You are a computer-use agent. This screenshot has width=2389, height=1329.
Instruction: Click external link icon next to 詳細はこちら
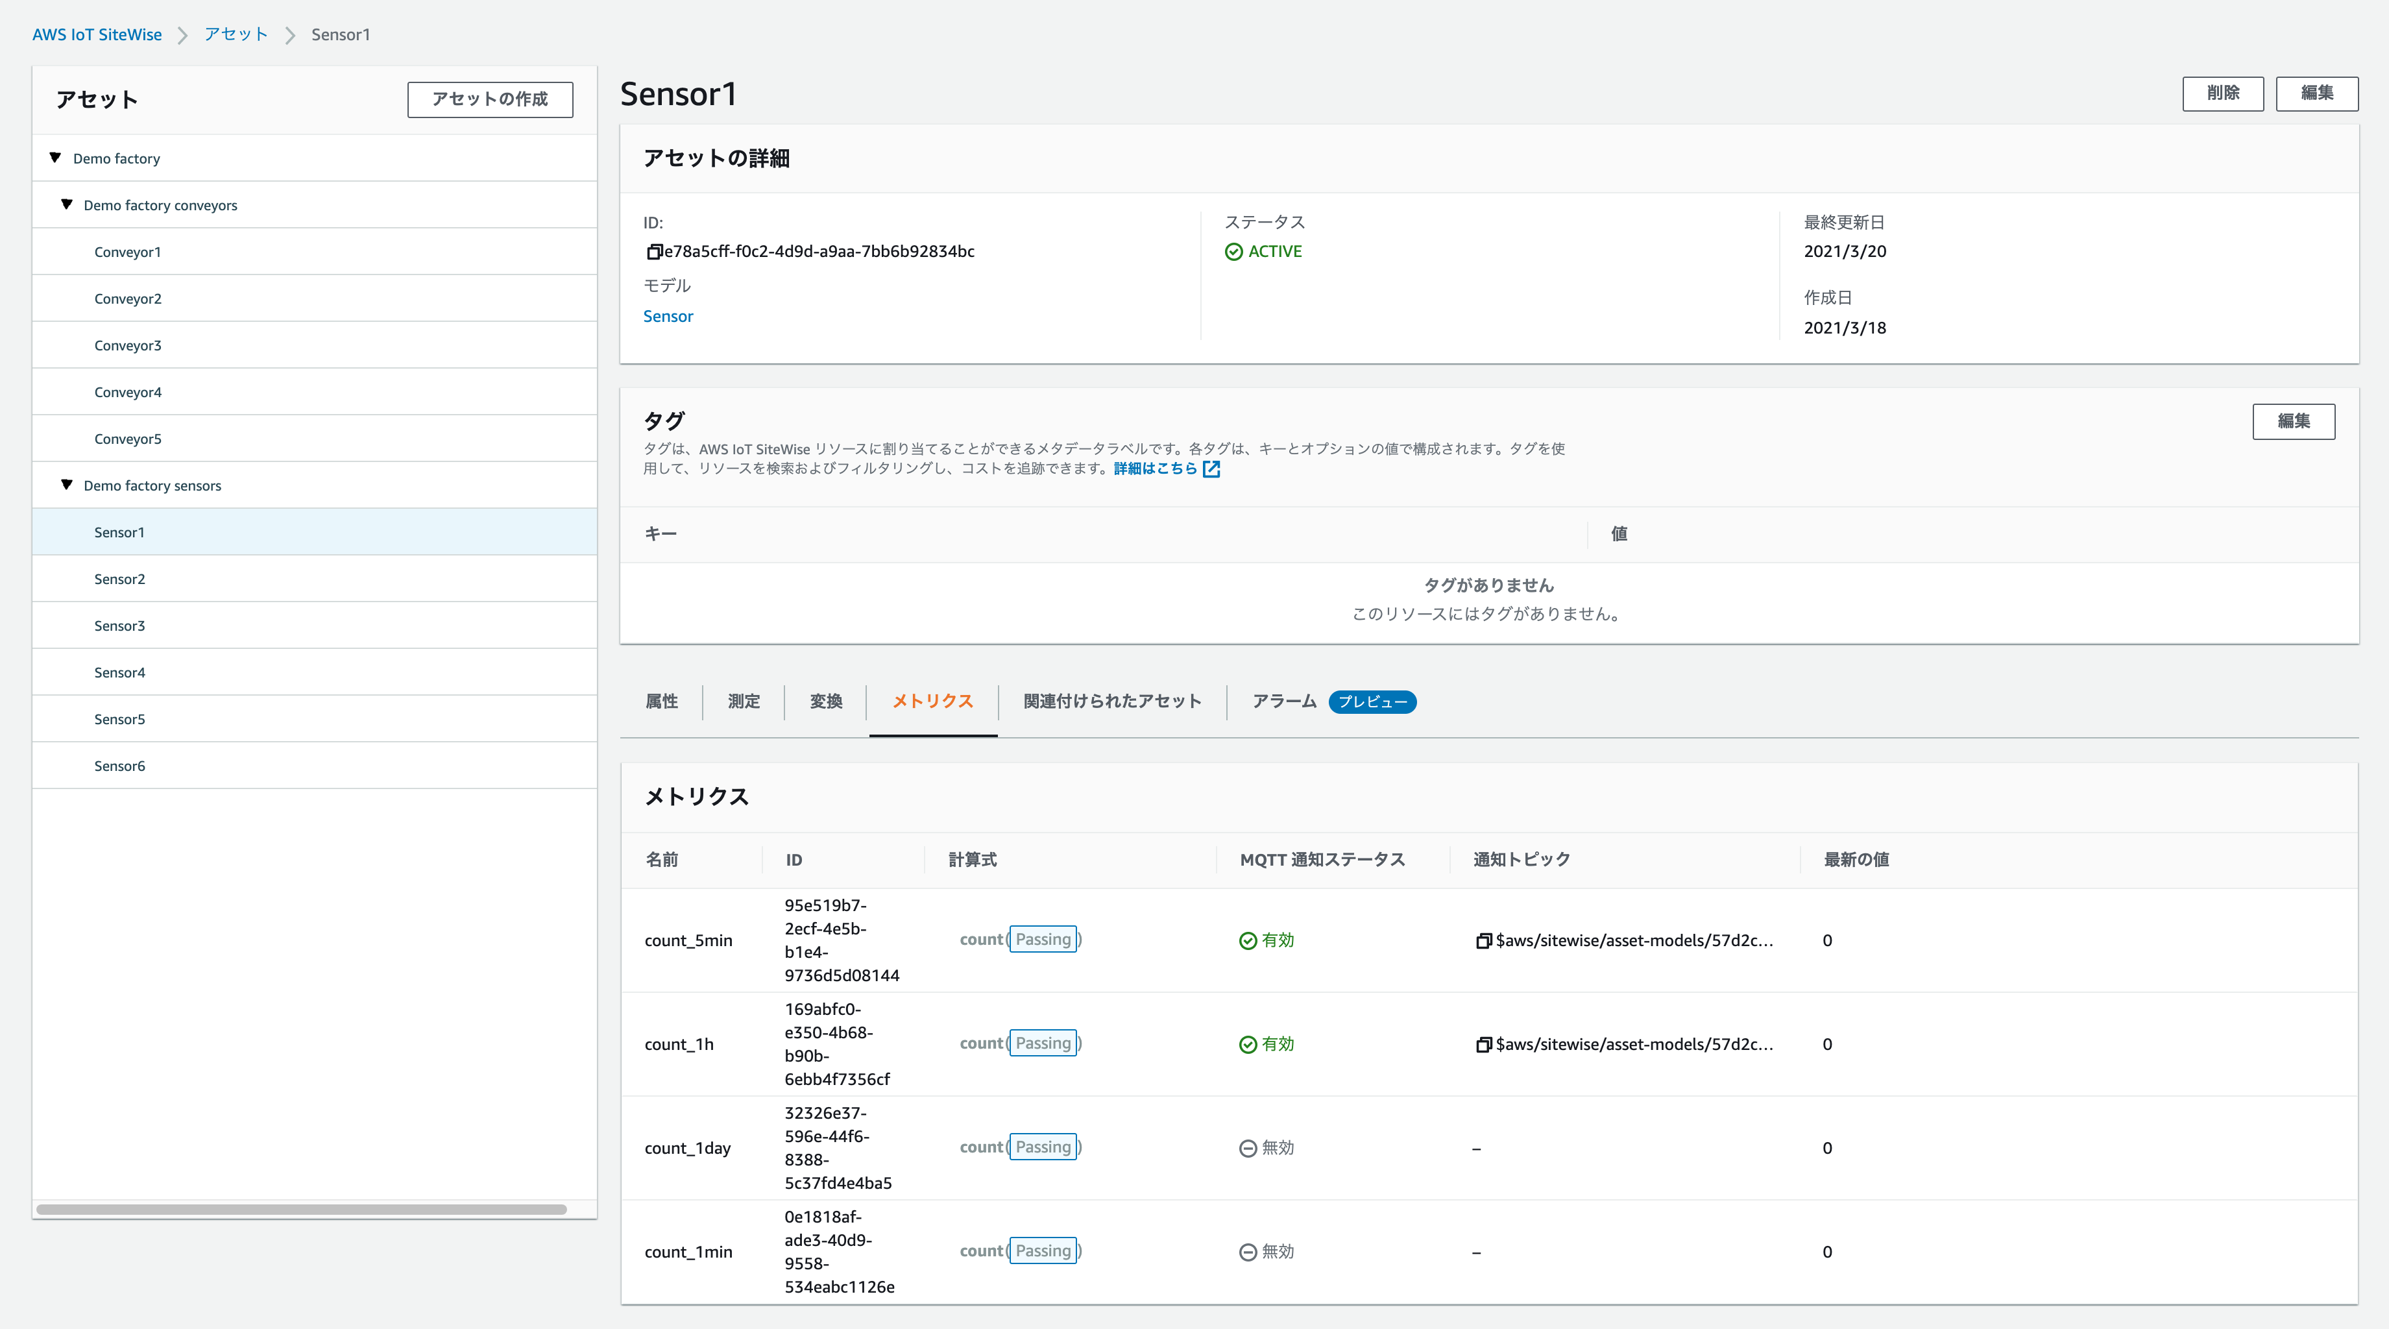click(1211, 469)
